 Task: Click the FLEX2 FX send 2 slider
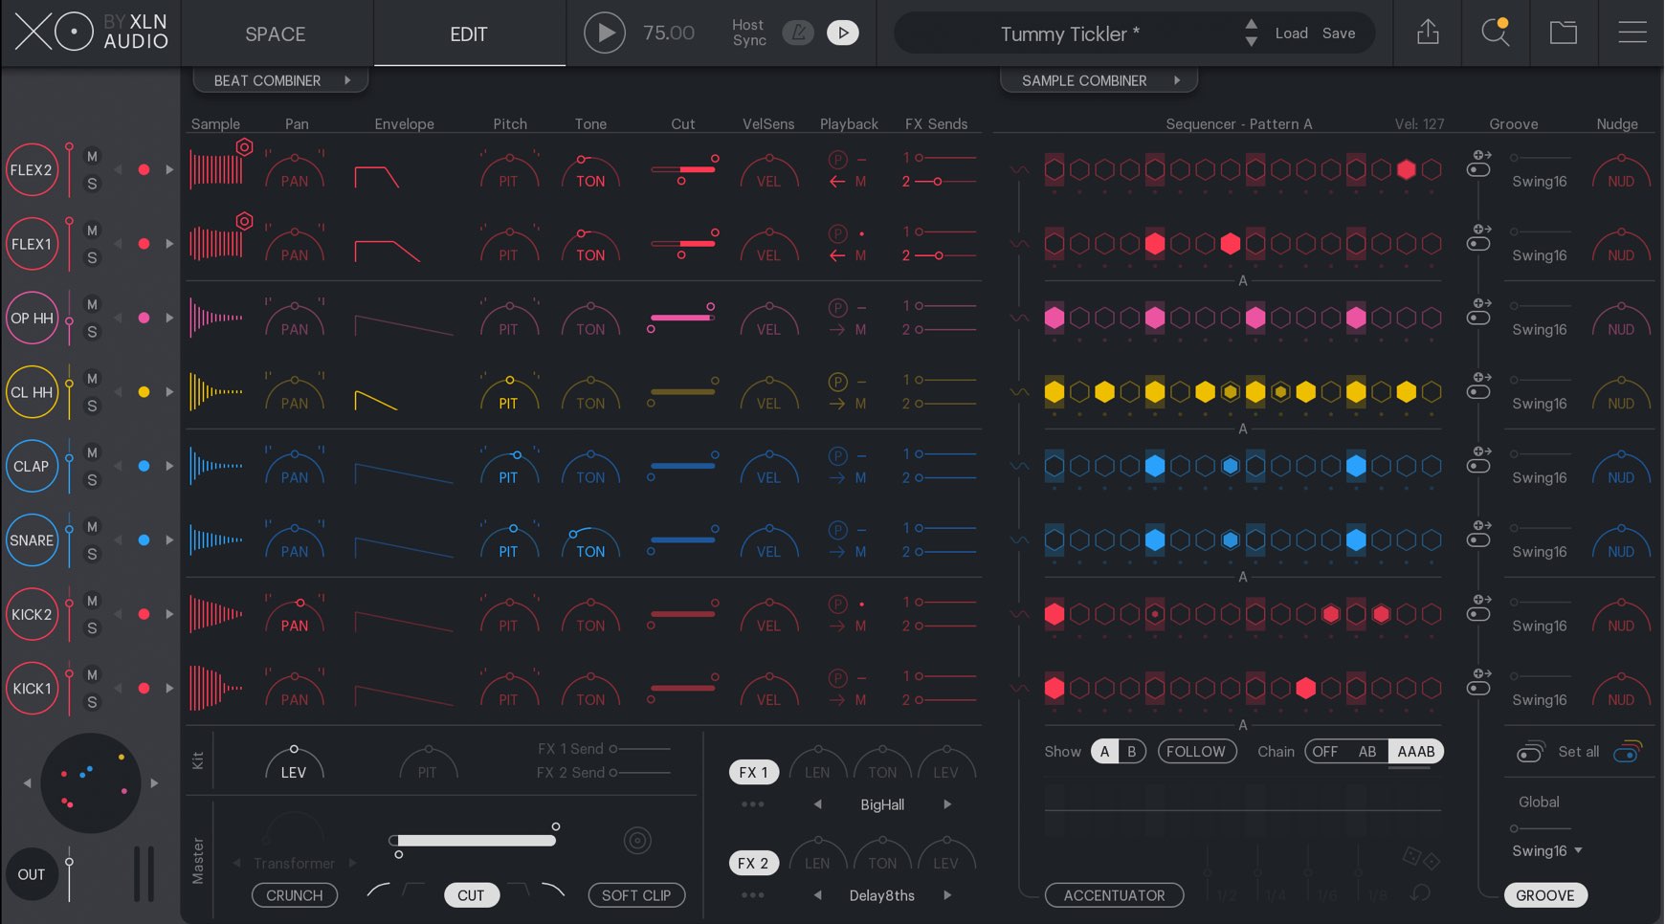945,181
